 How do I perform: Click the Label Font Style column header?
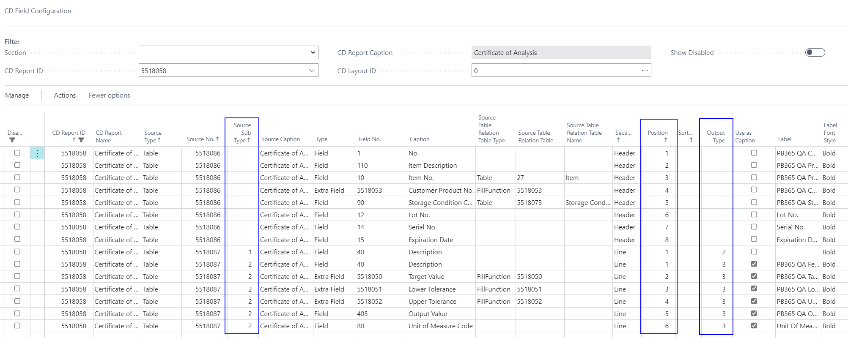click(830, 133)
